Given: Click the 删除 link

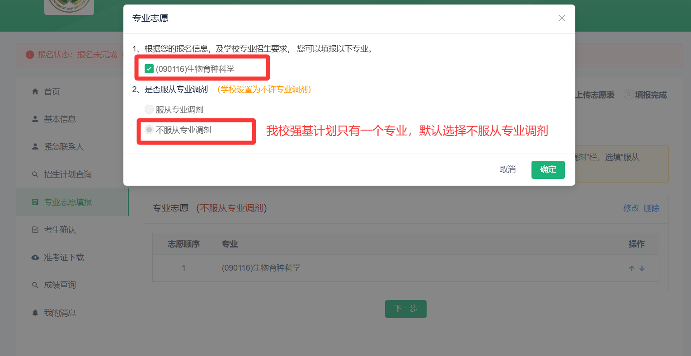Looking at the screenshot, I should pyautogui.click(x=652, y=208).
